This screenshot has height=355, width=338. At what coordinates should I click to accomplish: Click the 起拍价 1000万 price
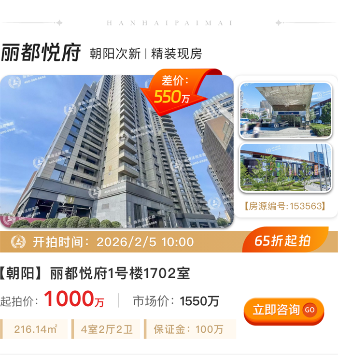(x=52, y=299)
